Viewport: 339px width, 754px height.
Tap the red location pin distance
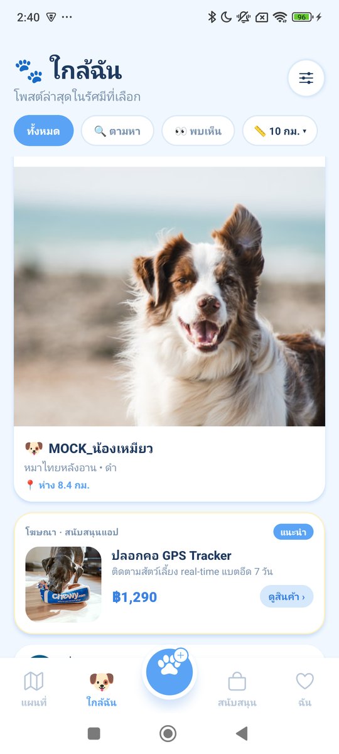click(x=58, y=485)
